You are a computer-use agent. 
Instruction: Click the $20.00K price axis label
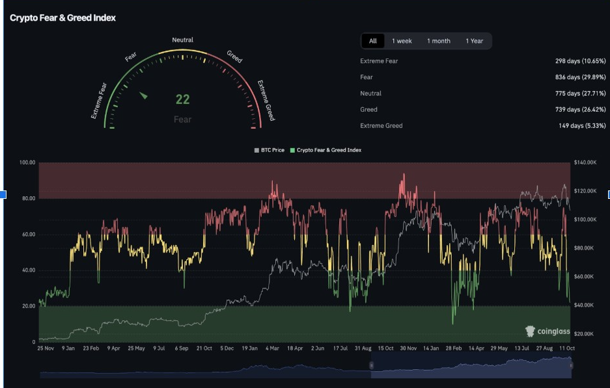(584, 334)
